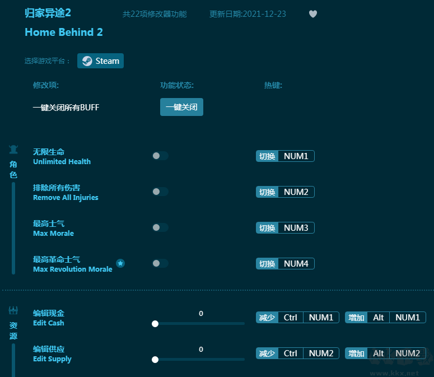Click the 共22项修改器功能 text
The width and height of the screenshot is (434, 377).
[155, 14]
